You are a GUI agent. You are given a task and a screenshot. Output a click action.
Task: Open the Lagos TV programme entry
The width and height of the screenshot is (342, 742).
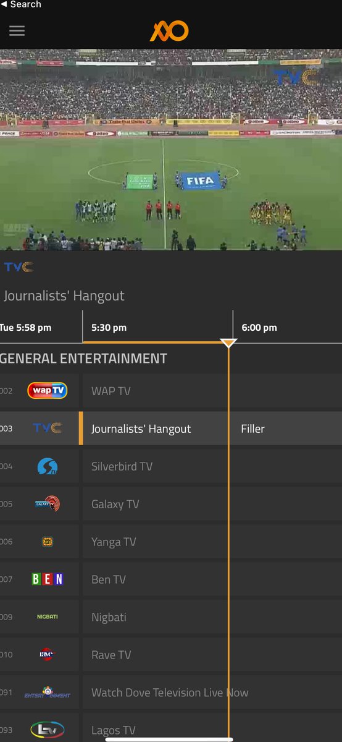212,729
